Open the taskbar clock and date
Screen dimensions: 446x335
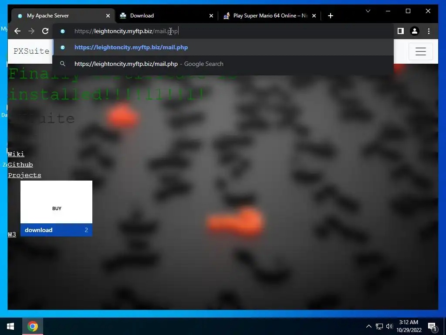point(409,326)
